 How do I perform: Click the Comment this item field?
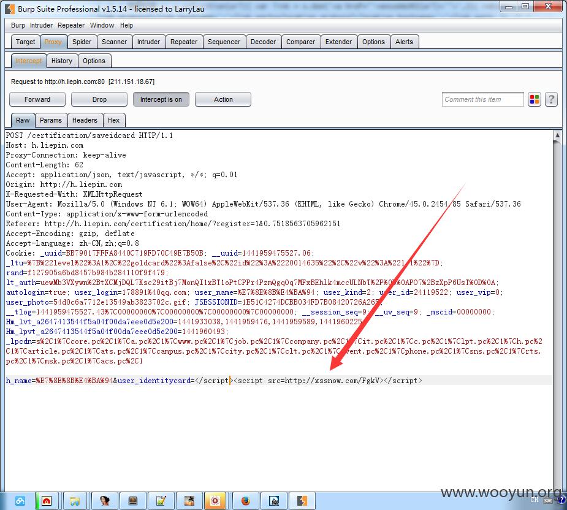coord(483,99)
